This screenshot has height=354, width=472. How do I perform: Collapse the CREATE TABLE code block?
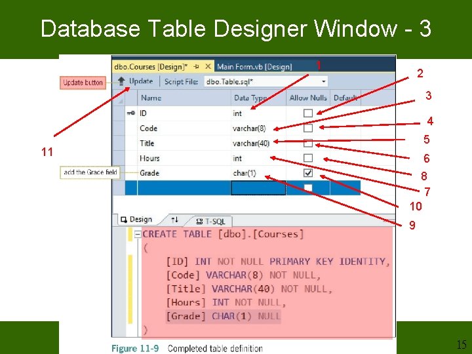[x=138, y=234]
